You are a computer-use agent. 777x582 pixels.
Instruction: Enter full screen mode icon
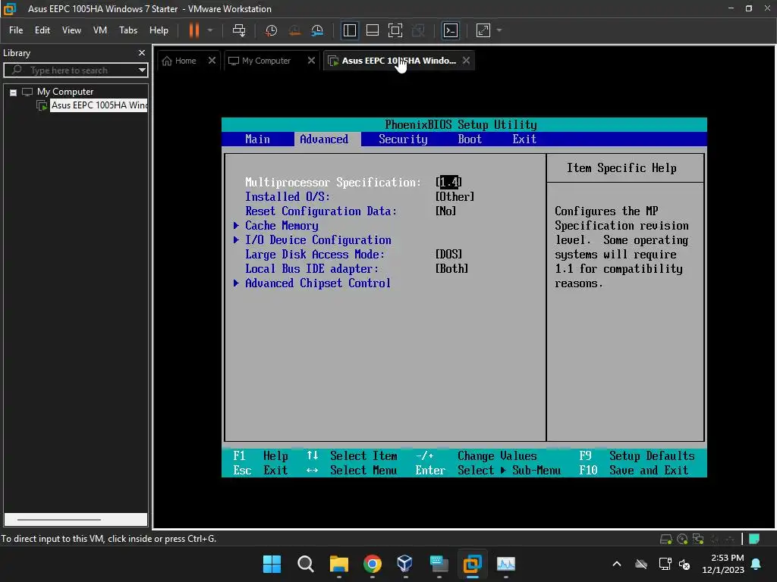395,30
